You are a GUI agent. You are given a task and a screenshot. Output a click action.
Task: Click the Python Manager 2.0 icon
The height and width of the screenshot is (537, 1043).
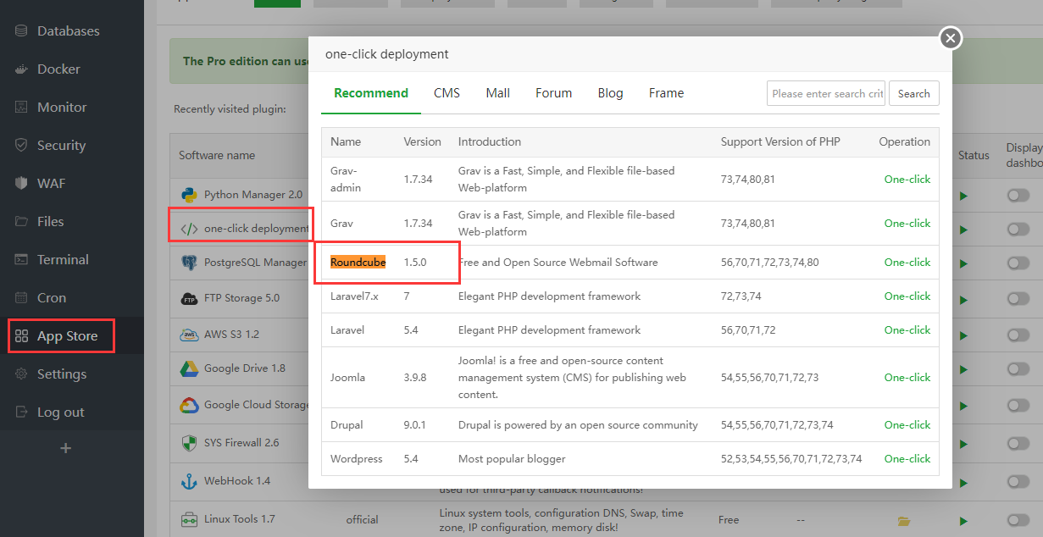pyautogui.click(x=189, y=194)
